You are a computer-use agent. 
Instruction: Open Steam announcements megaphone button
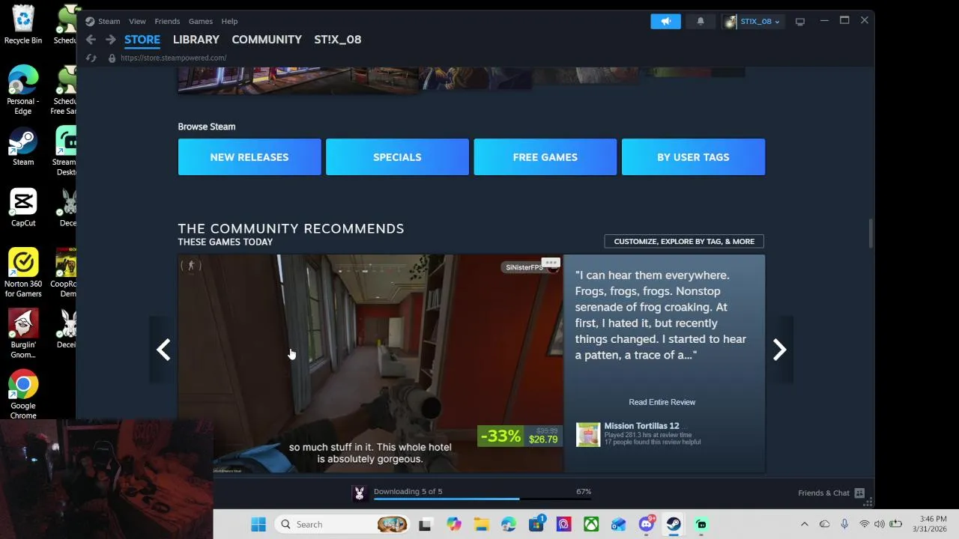point(665,21)
